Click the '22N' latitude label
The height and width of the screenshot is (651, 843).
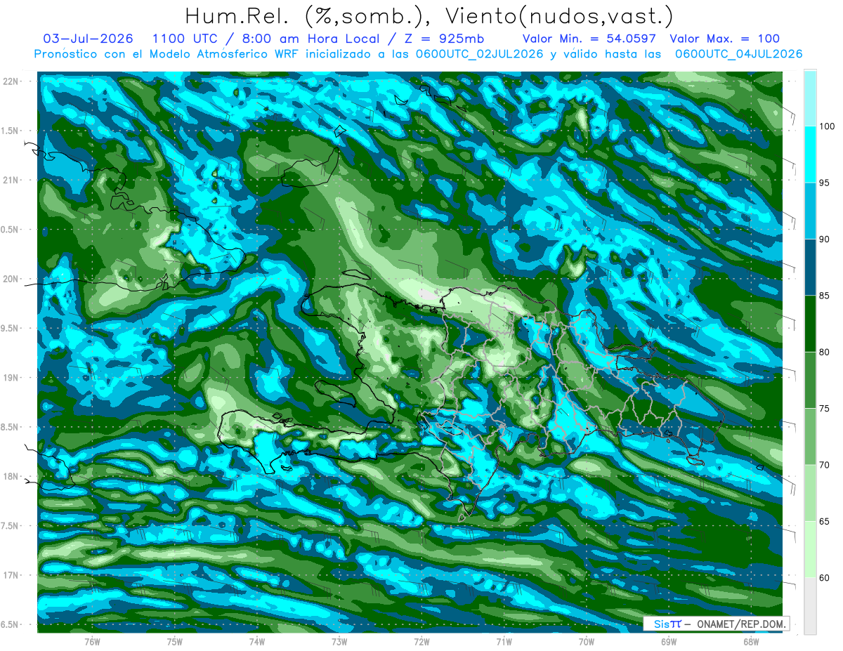pos(10,81)
